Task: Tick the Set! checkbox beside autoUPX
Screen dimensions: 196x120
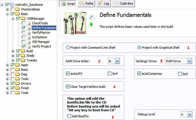Action: point(109,73)
